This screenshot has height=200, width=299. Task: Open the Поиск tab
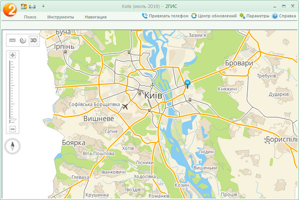coord(30,17)
